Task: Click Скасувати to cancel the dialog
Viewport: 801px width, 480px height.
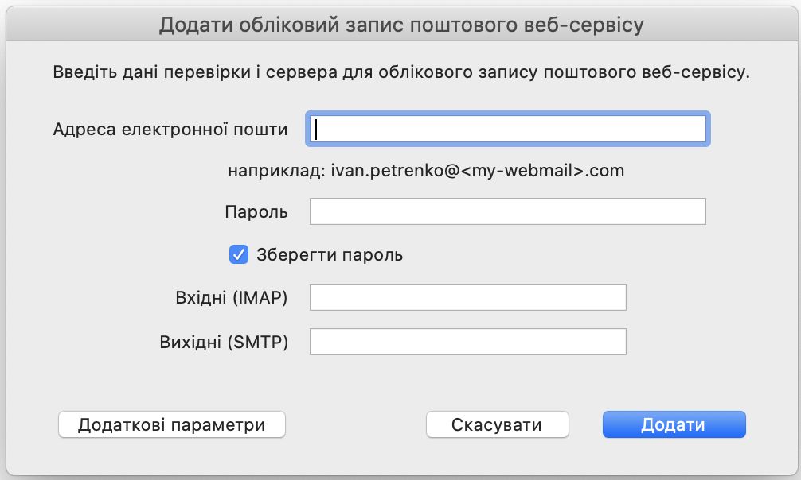Action: pos(497,424)
